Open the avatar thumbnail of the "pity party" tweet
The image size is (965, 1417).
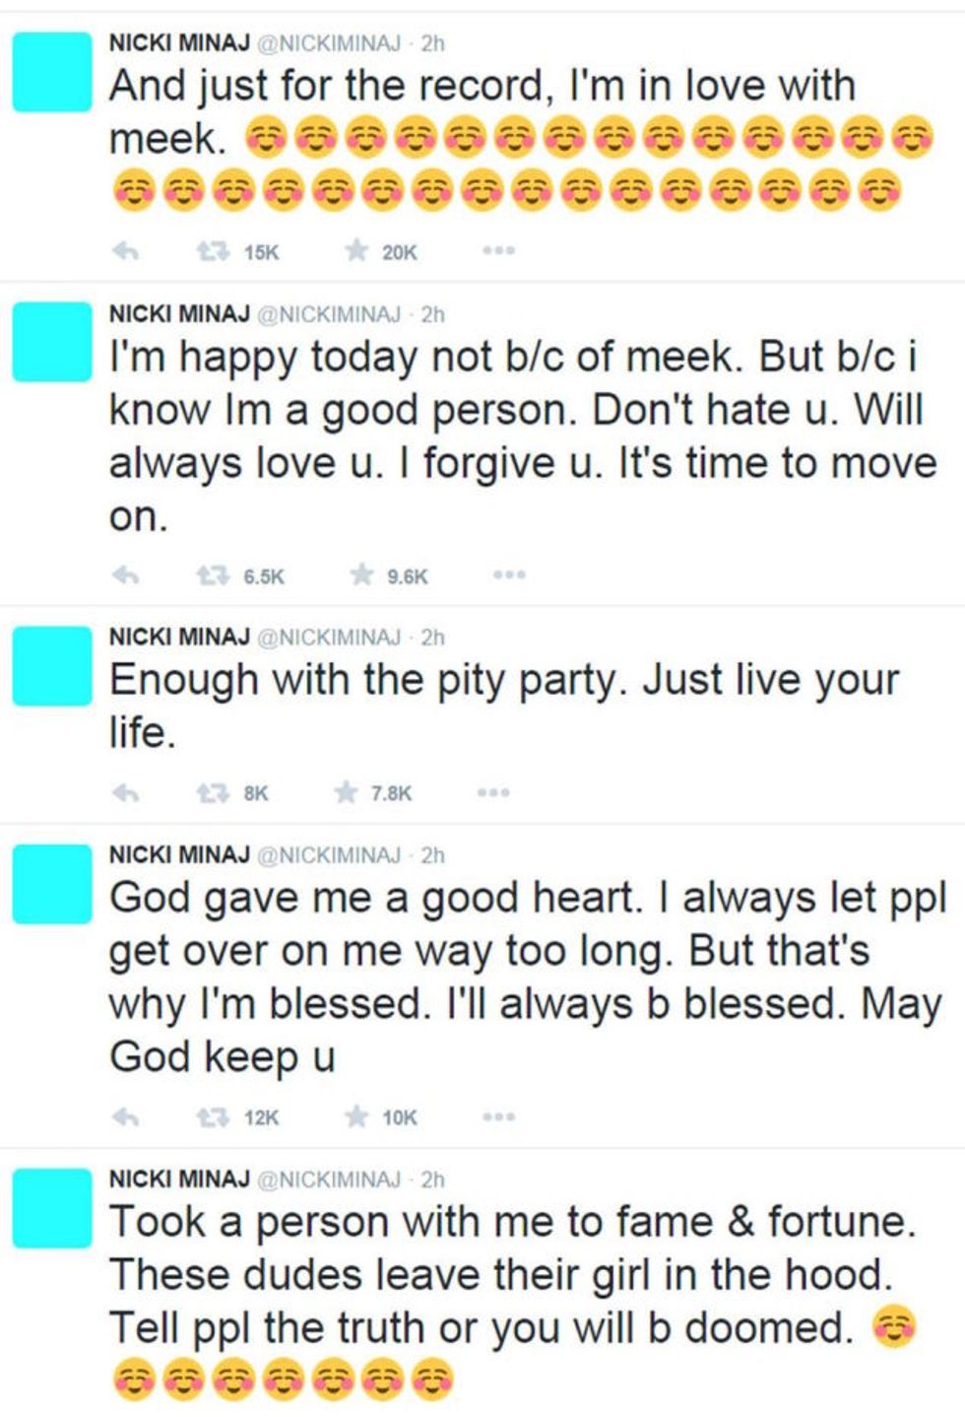(x=52, y=665)
